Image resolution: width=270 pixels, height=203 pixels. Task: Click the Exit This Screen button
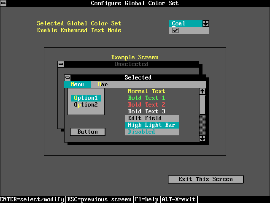(x=205, y=179)
